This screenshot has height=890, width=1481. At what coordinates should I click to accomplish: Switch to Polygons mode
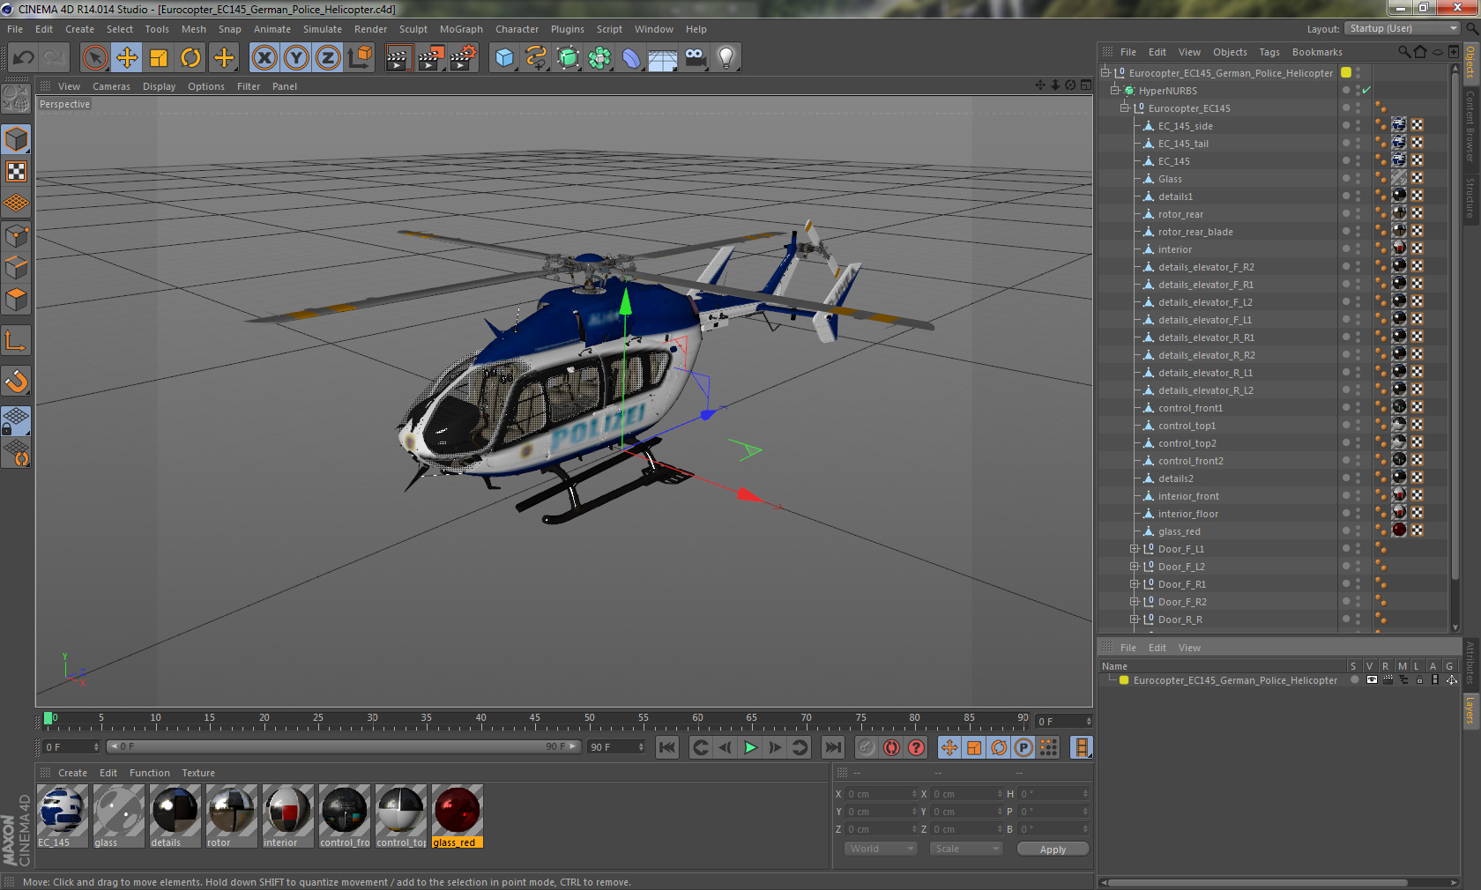point(16,300)
